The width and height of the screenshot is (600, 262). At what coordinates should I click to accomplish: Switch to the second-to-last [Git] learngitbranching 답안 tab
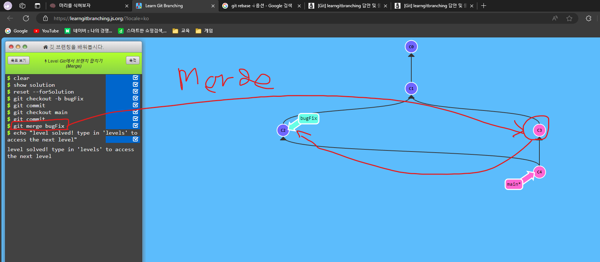(347, 6)
